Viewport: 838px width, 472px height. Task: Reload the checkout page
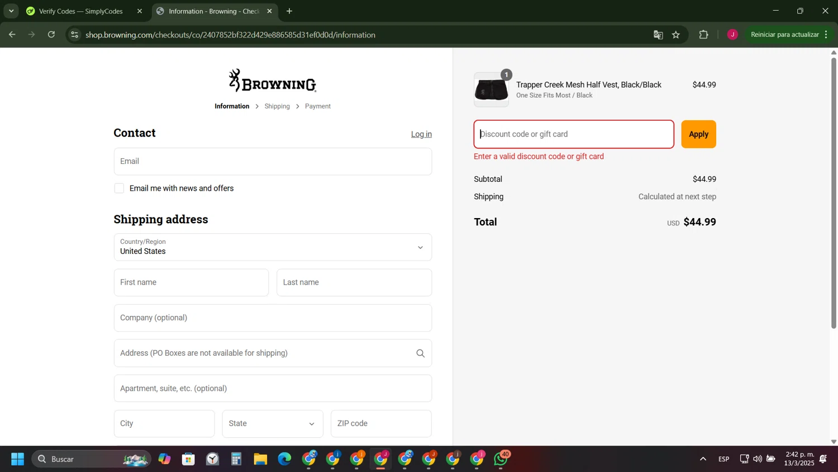(51, 35)
